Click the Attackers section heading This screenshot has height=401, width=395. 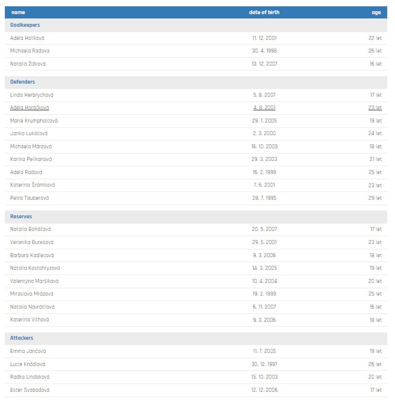coord(22,338)
